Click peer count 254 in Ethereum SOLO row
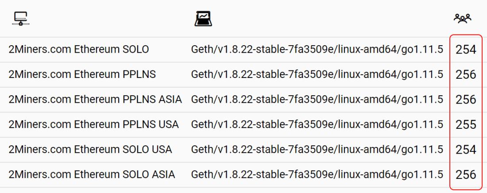Image resolution: width=487 pixels, height=193 pixels. [x=465, y=50]
